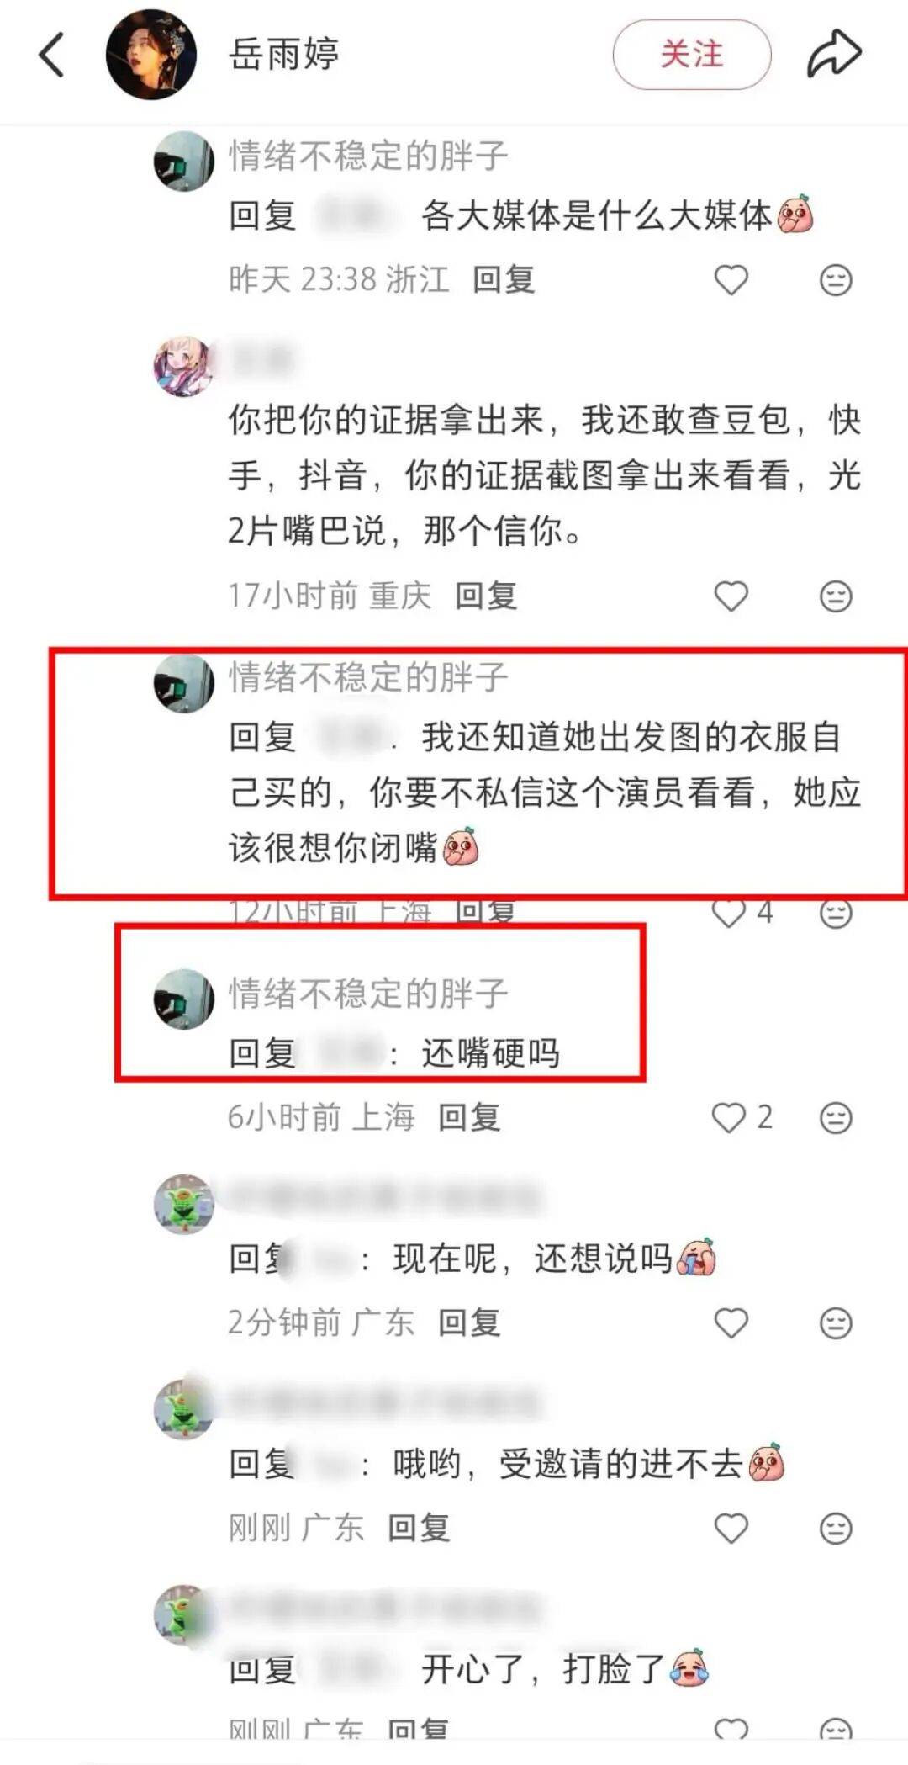
Task: Open green goblin avatar beside 现在呢 comment
Action: click(184, 1204)
